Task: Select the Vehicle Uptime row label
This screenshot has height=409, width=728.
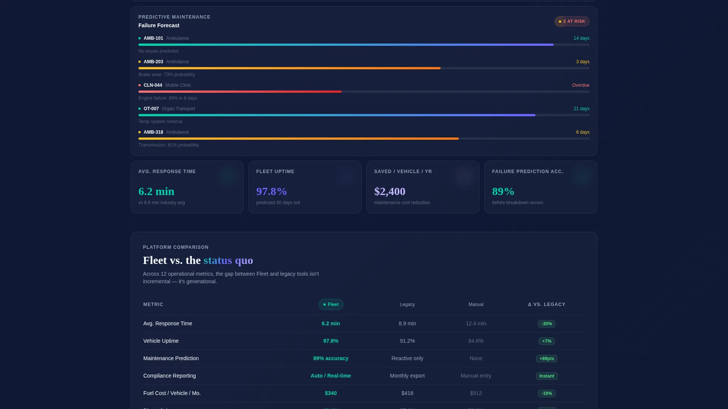Action: click(161, 341)
